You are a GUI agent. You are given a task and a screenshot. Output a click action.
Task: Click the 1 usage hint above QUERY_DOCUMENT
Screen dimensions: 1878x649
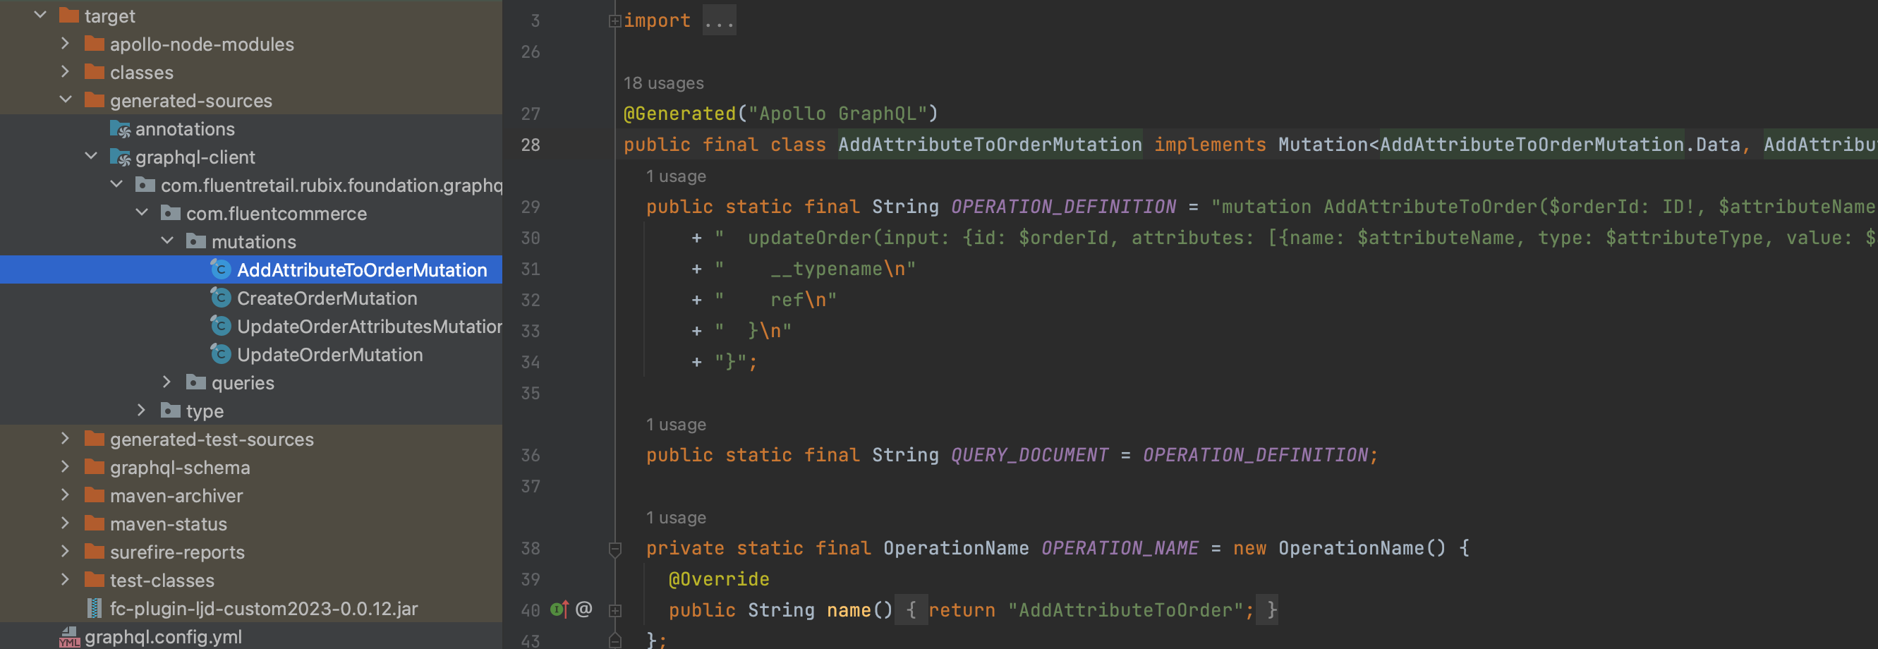coord(675,425)
